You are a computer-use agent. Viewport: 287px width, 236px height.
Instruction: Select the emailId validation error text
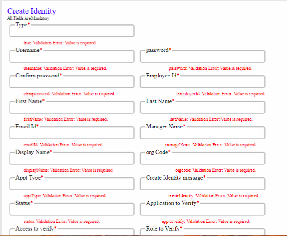(x=63, y=144)
